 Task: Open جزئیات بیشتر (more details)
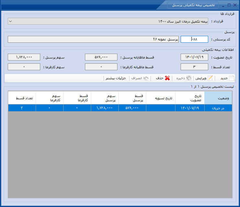[116, 78]
